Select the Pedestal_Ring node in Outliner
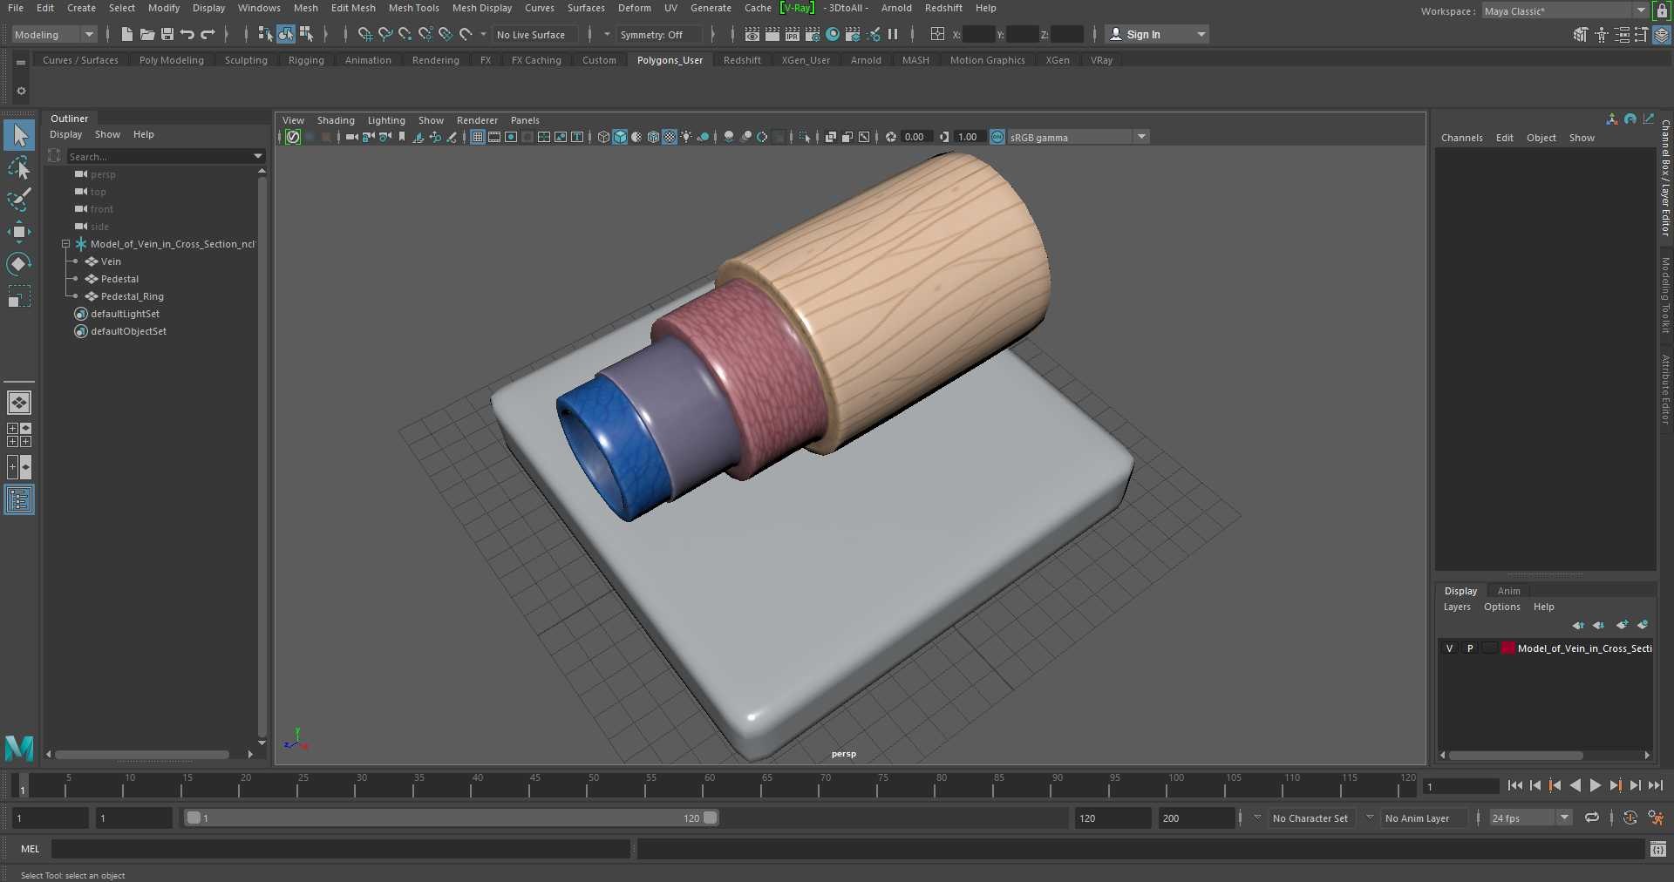This screenshot has height=882, width=1674. click(x=132, y=296)
